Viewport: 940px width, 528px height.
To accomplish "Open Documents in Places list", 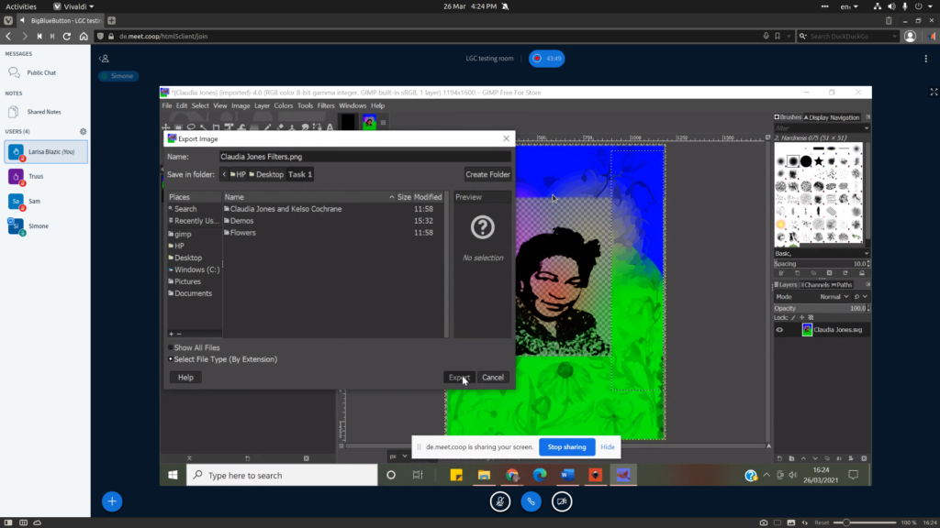I will [x=193, y=293].
